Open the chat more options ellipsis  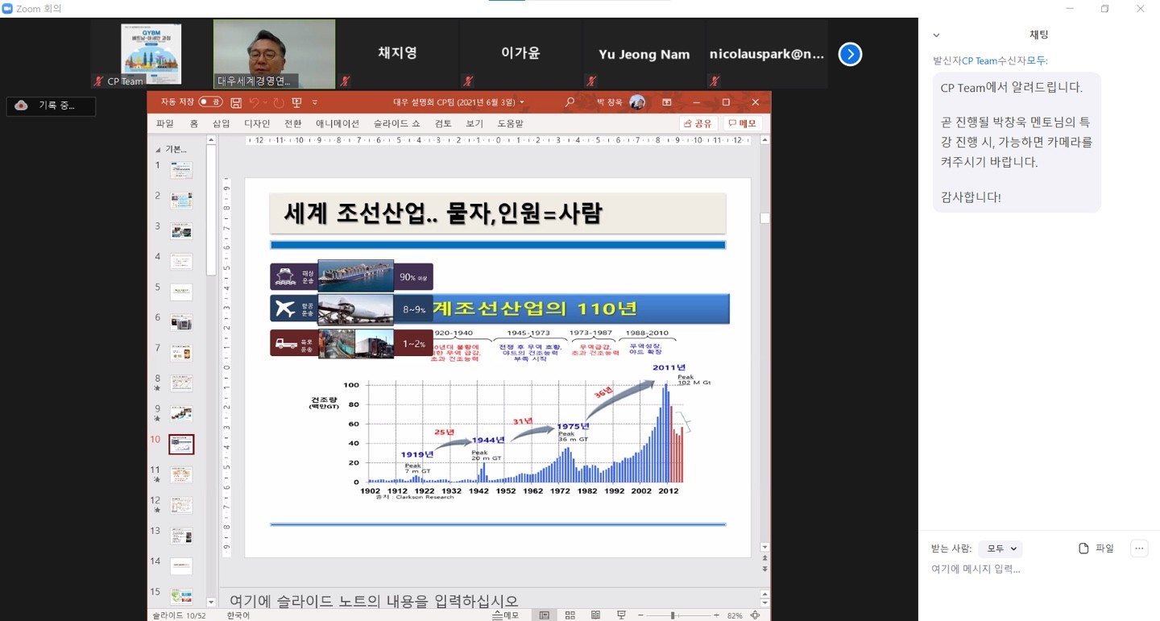click(1138, 549)
